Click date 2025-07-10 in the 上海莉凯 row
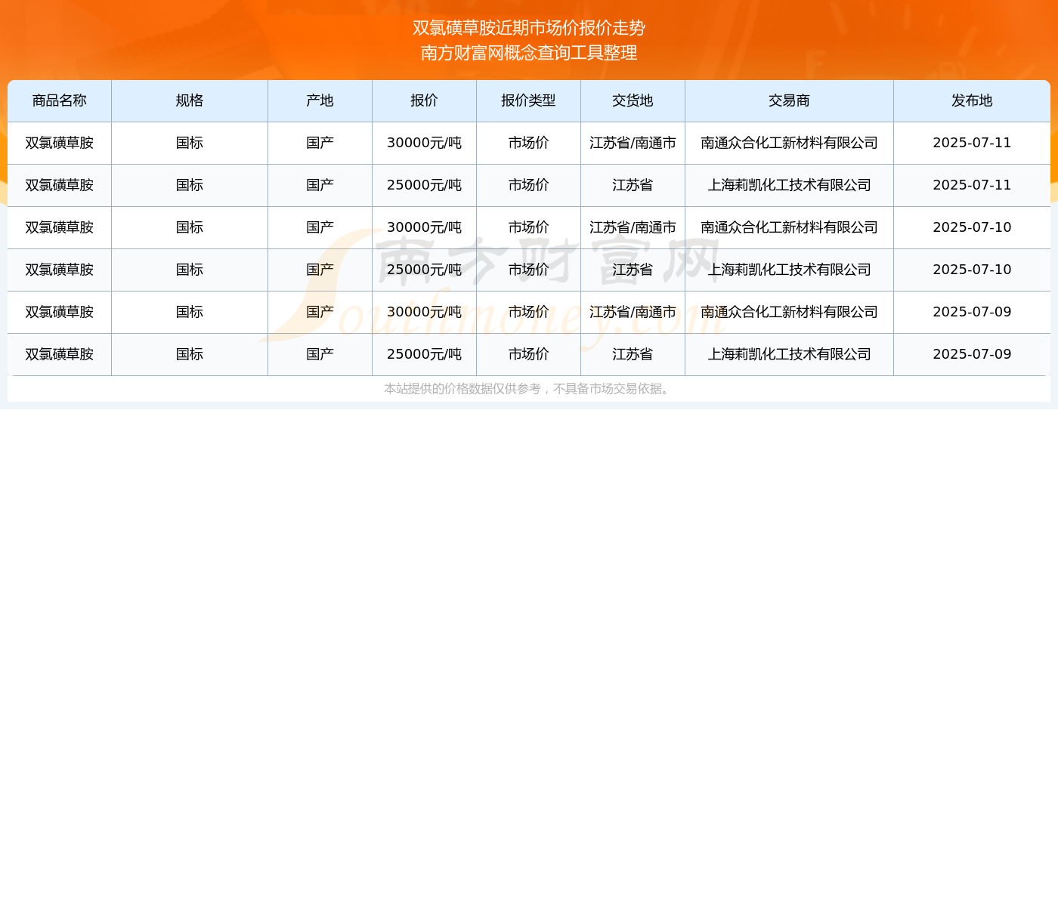This screenshot has width=1058, height=910. click(x=972, y=270)
